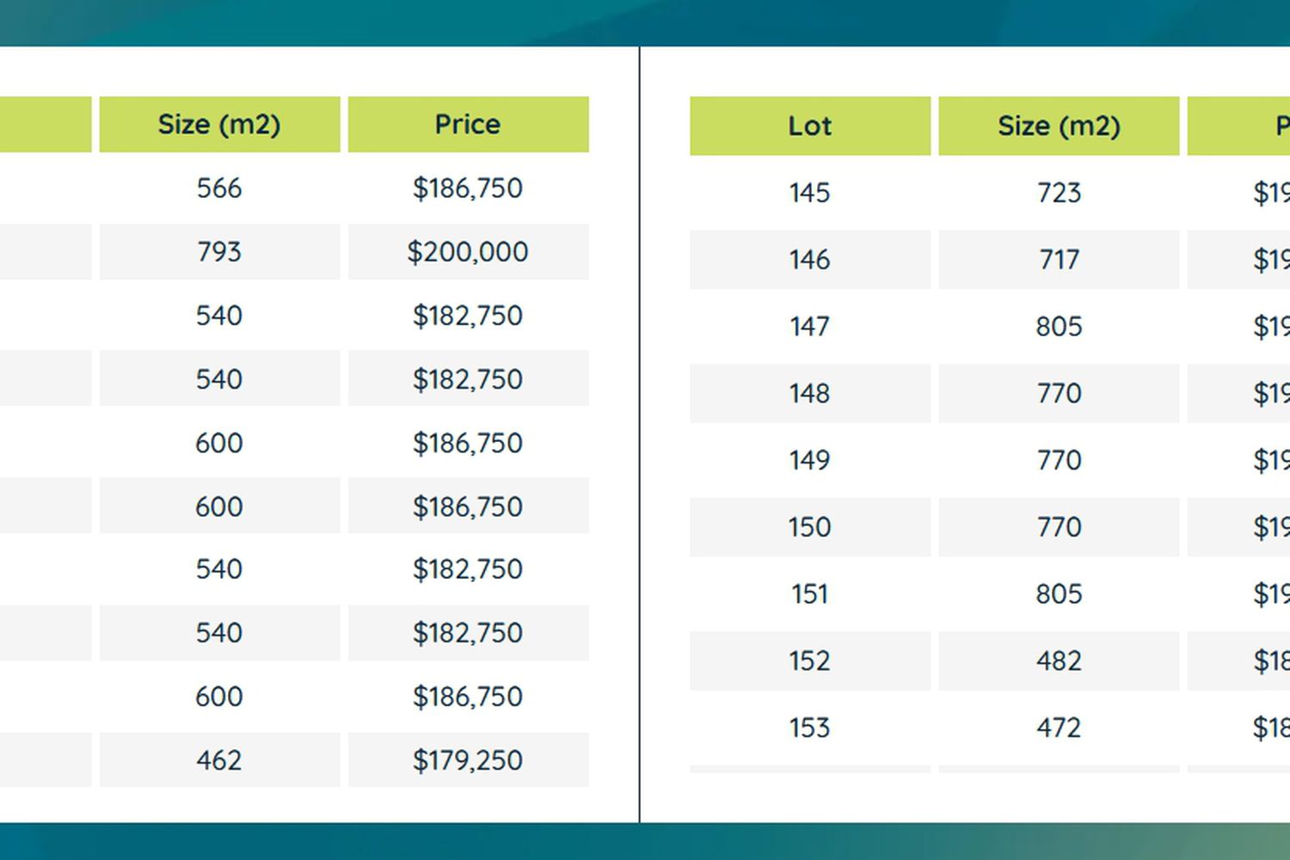1290x860 pixels.
Task: Click the 793 size cell
Action: 219,252
